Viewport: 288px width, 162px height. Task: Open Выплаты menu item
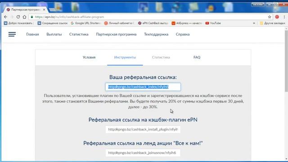pyautogui.click(x=54, y=34)
